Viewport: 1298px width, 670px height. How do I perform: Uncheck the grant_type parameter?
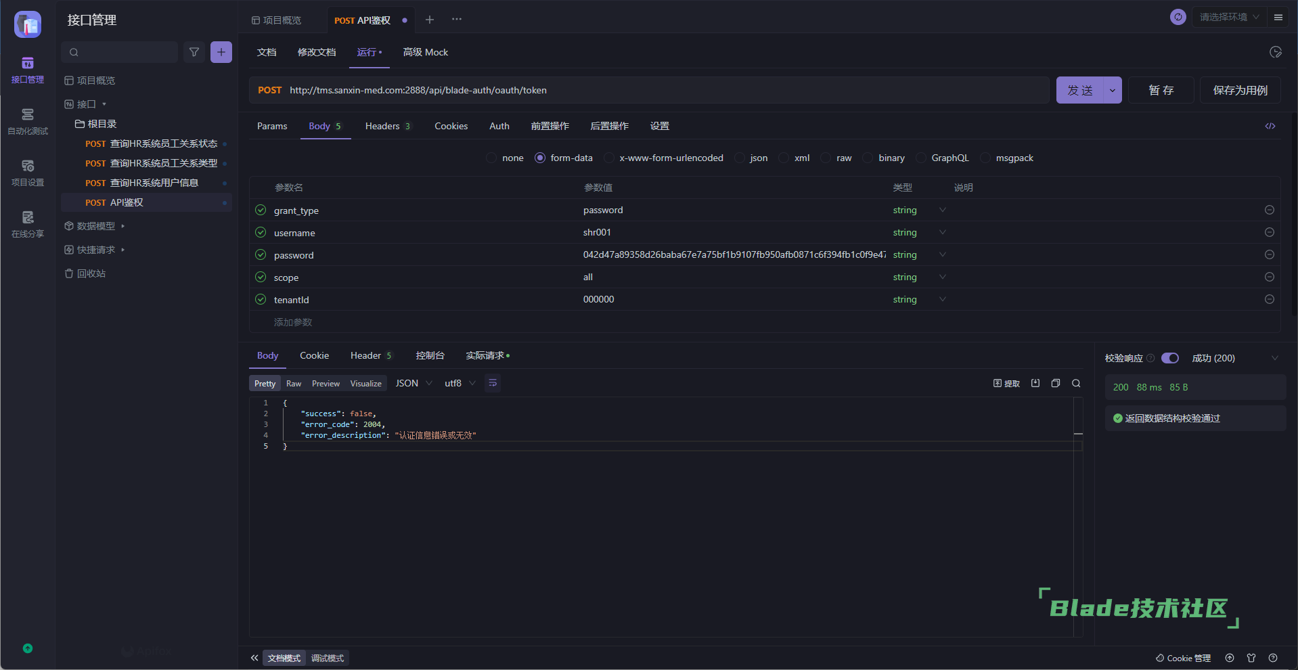tap(261, 210)
